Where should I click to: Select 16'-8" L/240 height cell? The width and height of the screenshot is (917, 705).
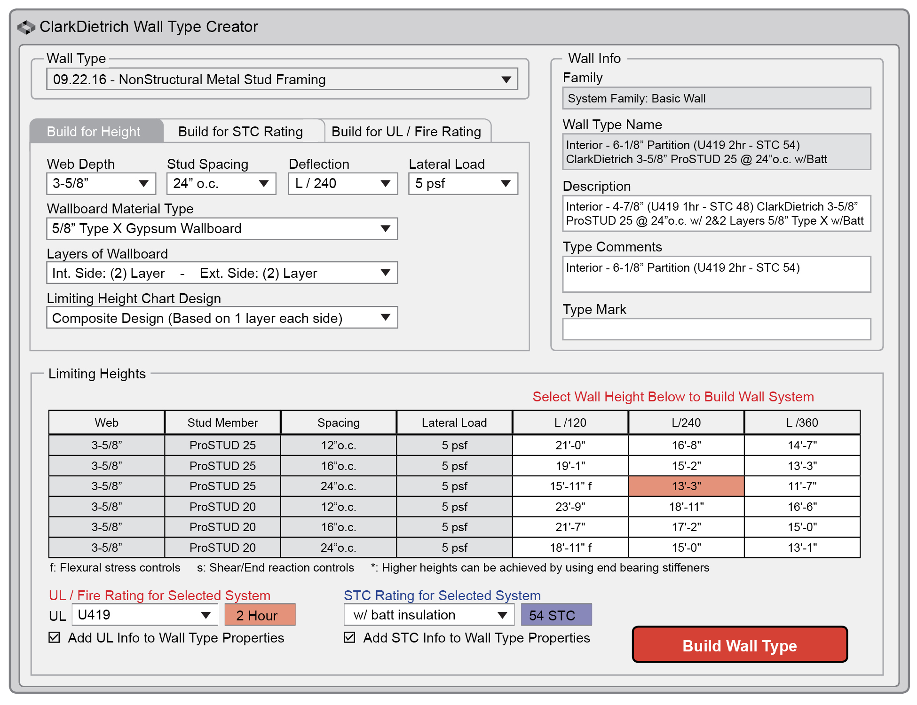(x=686, y=445)
